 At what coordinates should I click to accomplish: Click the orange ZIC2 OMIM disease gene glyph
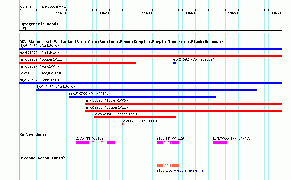point(168,166)
